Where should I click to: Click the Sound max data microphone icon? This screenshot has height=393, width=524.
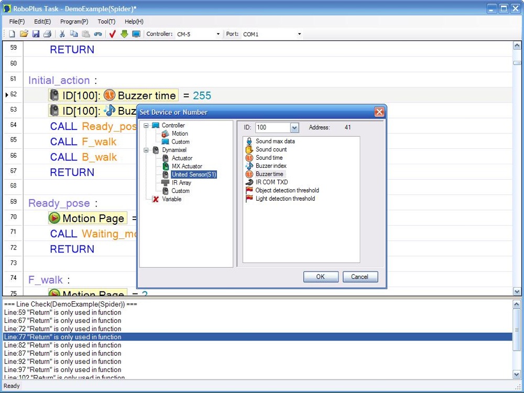tap(249, 141)
